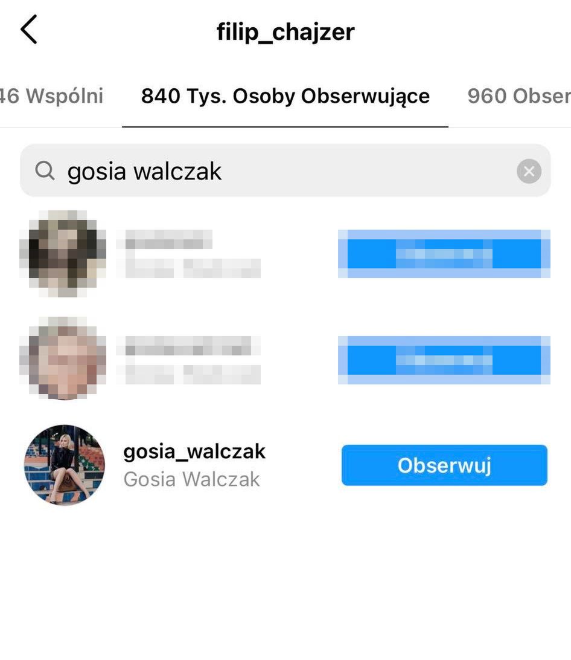Open gosia_walczak profile picture
The height and width of the screenshot is (660, 571).
tap(65, 465)
